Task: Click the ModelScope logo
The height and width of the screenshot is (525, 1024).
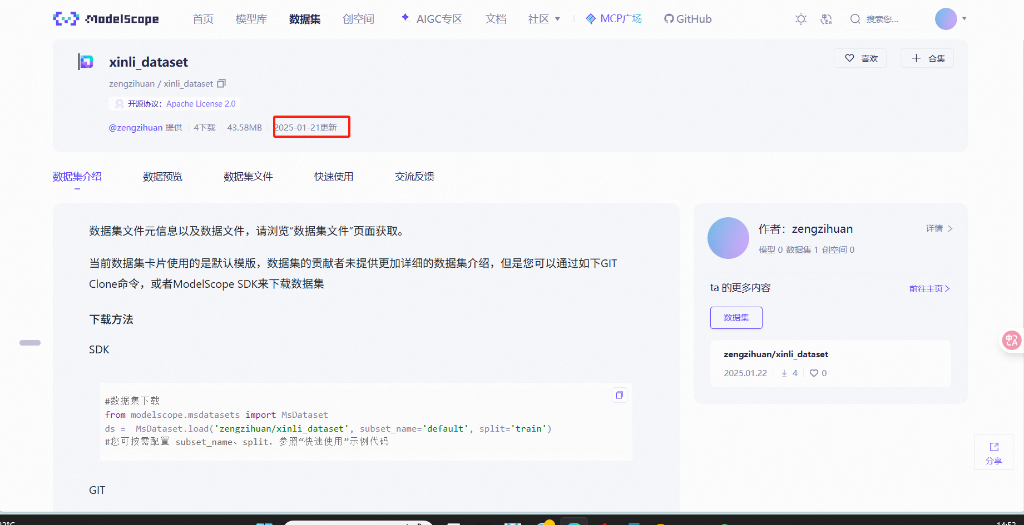Action: coord(106,19)
